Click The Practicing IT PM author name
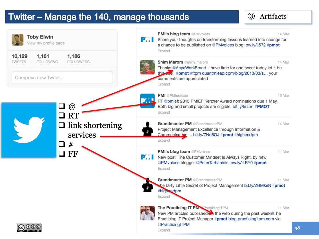The width and height of the screenshot is (319, 239). 178,208
